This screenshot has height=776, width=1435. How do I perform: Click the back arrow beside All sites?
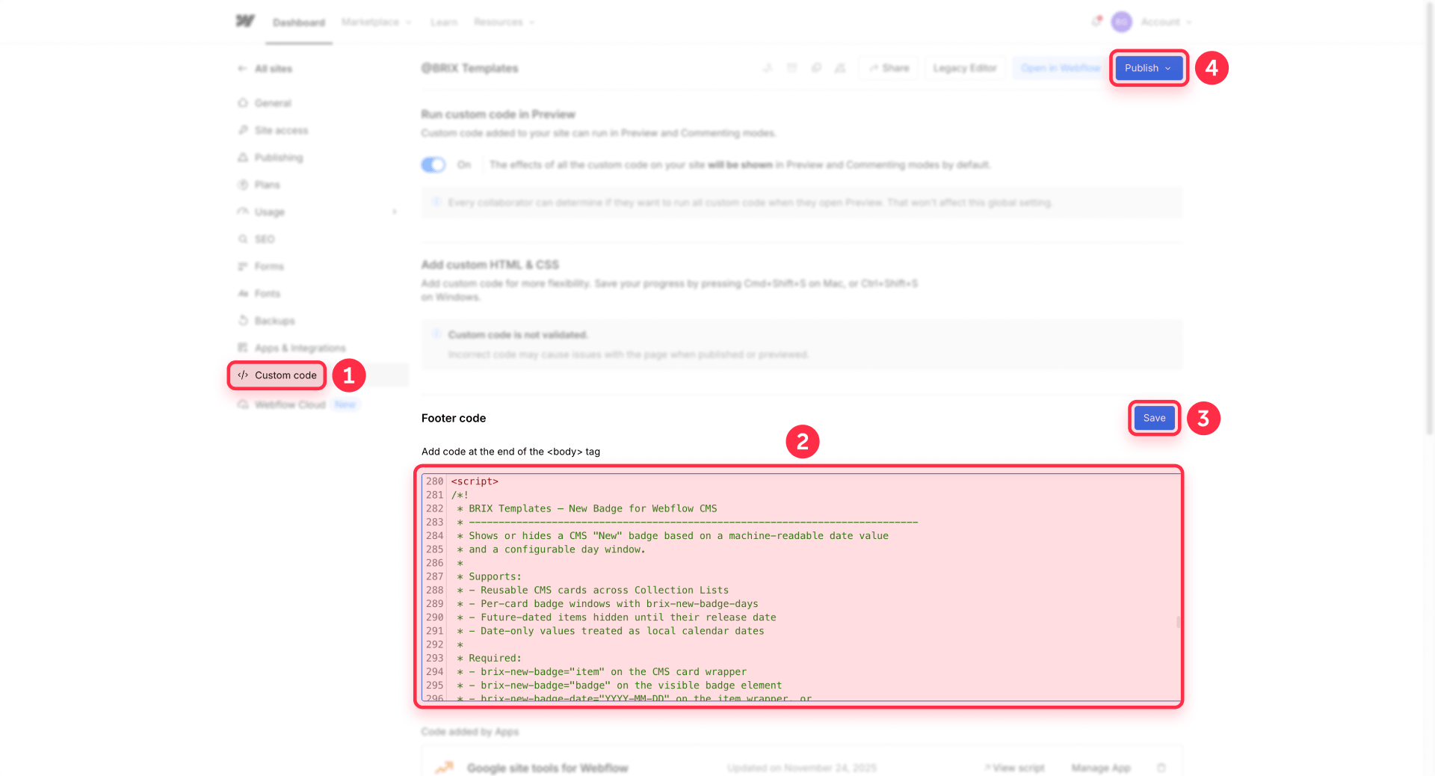click(242, 69)
